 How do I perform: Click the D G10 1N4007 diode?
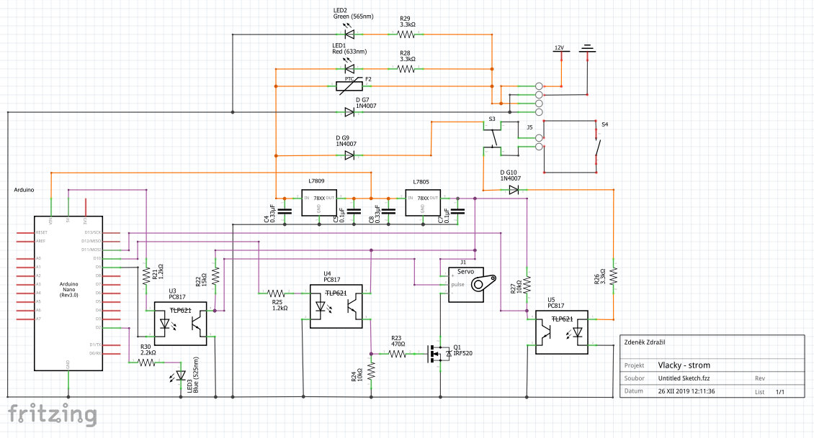(514, 190)
